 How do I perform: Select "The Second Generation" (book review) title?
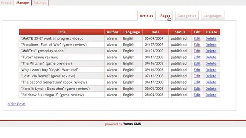coord(54,82)
